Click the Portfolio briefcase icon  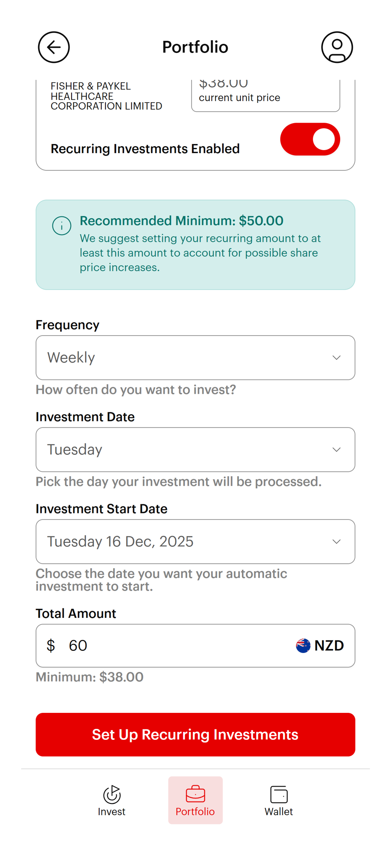pos(195,794)
